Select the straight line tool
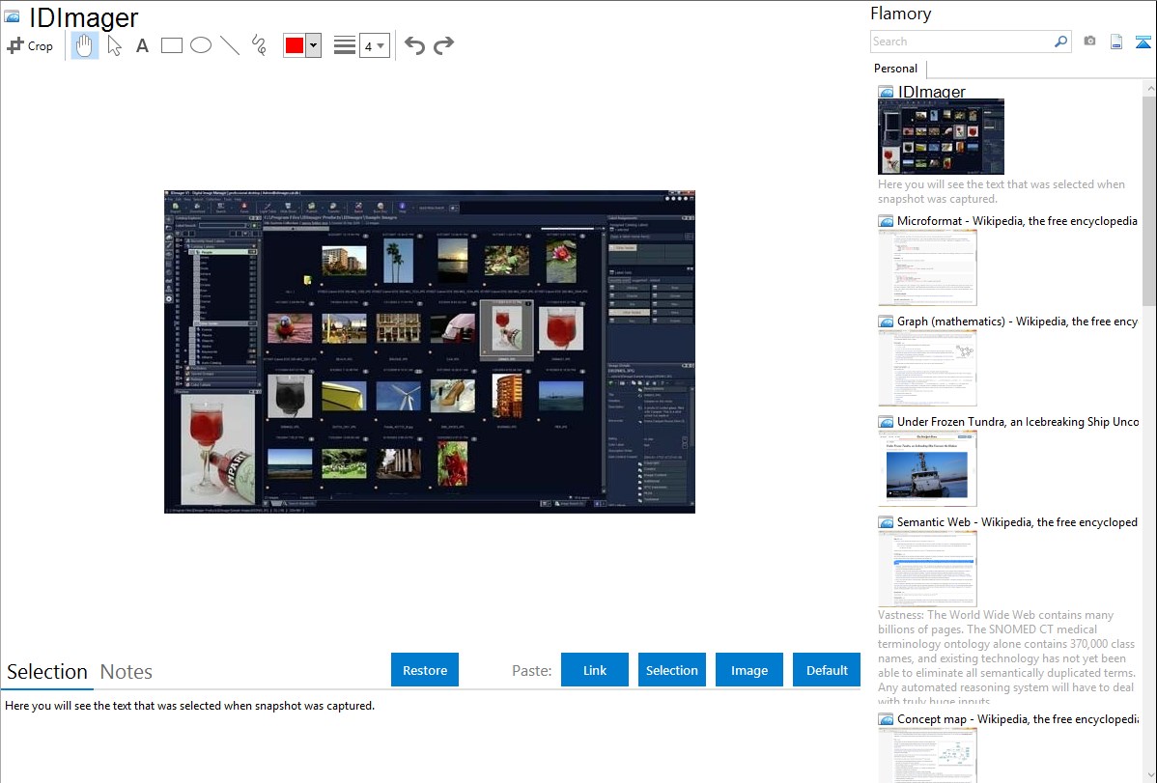This screenshot has width=1157, height=783. 230,45
